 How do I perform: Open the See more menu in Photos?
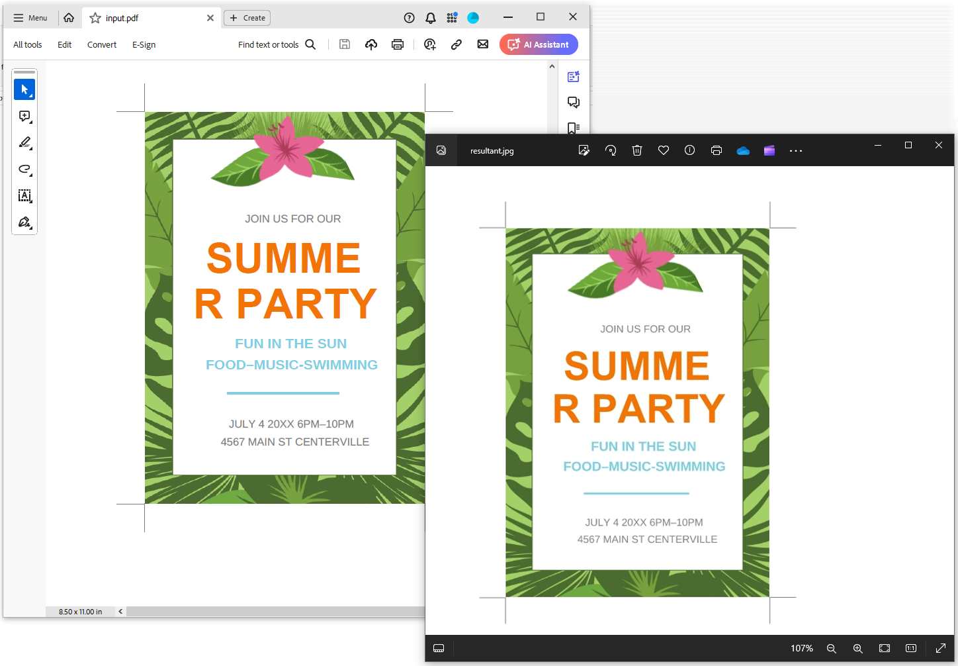point(796,150)
